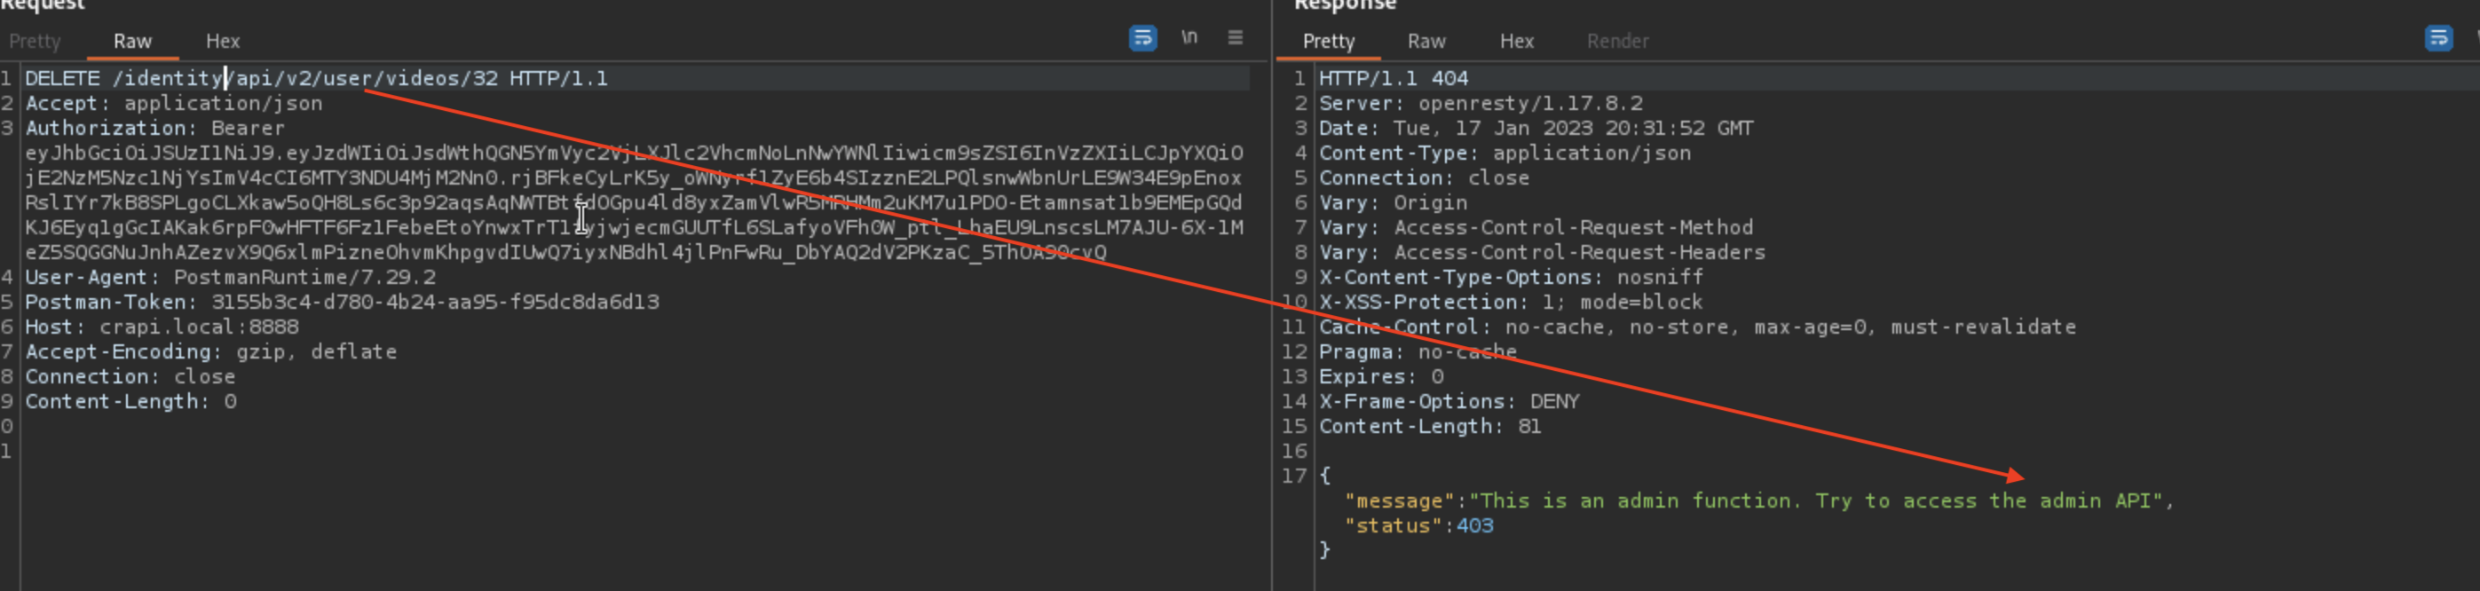Screen dimensions: 2480x591
Task: Place cursor on Authorization Bearer header
Action: click(154, 129)
